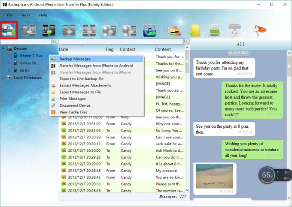Image resolution: width=292 pixels, height=207 pixels.
Task: Select message 'It is about 8 h...' row
Action: click(122, 164)
